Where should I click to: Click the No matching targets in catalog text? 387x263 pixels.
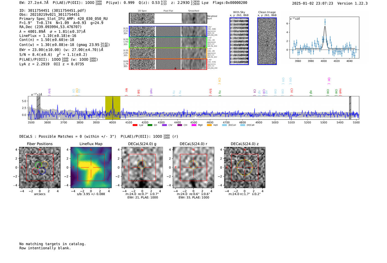pos(53,244)
